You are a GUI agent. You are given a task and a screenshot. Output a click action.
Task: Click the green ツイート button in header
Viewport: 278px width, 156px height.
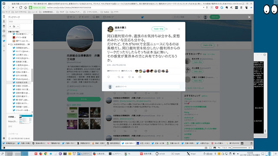tap(215, 17)
